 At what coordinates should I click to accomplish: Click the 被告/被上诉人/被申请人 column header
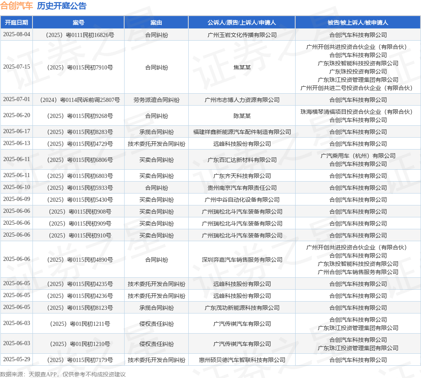(x=358, y=23)
